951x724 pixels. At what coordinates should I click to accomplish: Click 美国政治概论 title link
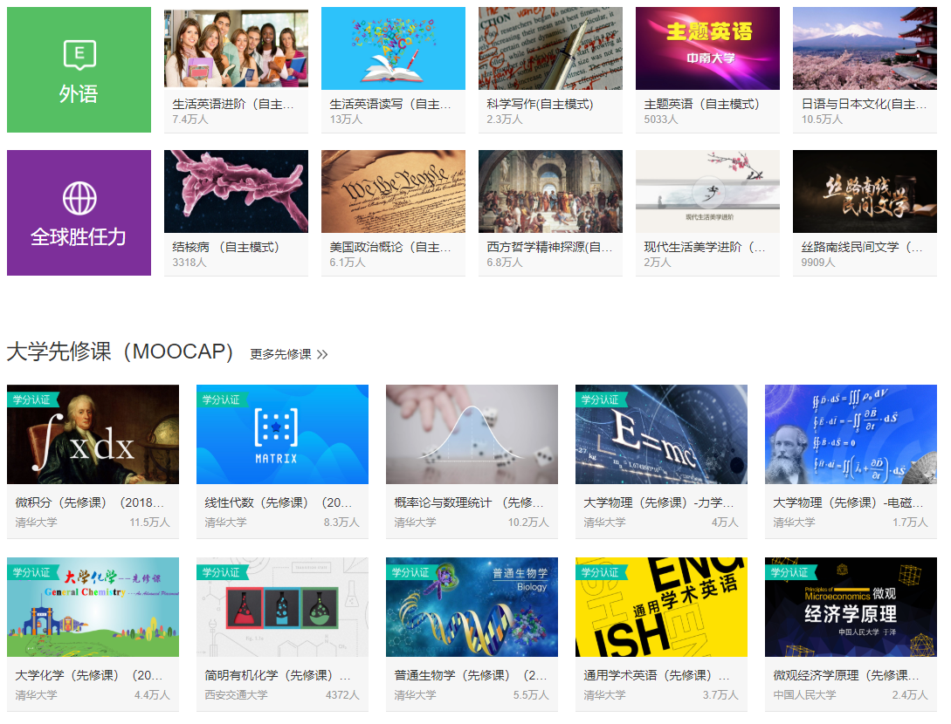click(390, 247)
